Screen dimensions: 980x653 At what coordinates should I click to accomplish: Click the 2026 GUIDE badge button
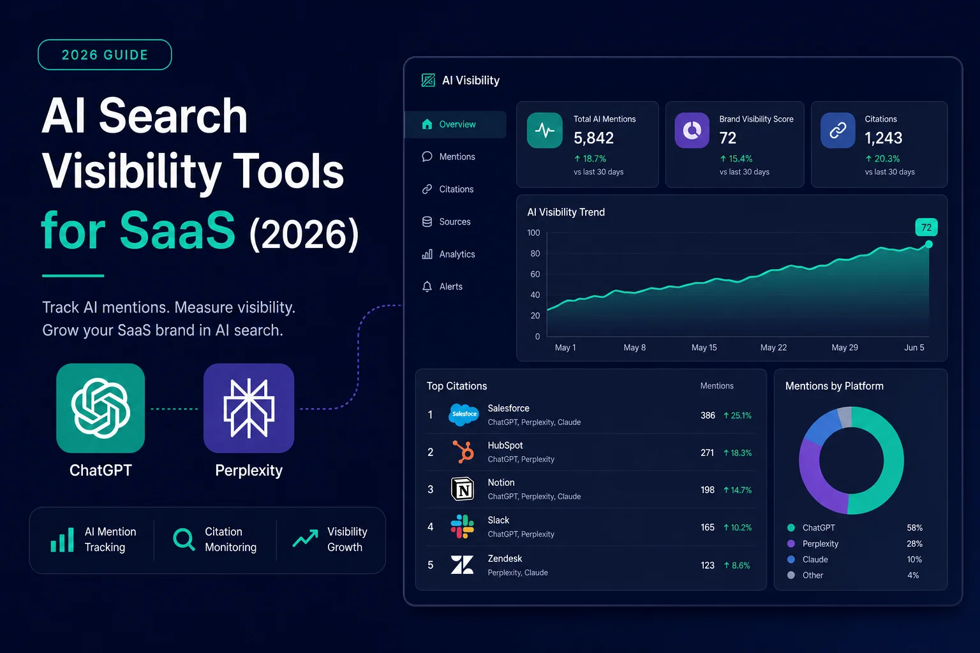click(105, 55)
